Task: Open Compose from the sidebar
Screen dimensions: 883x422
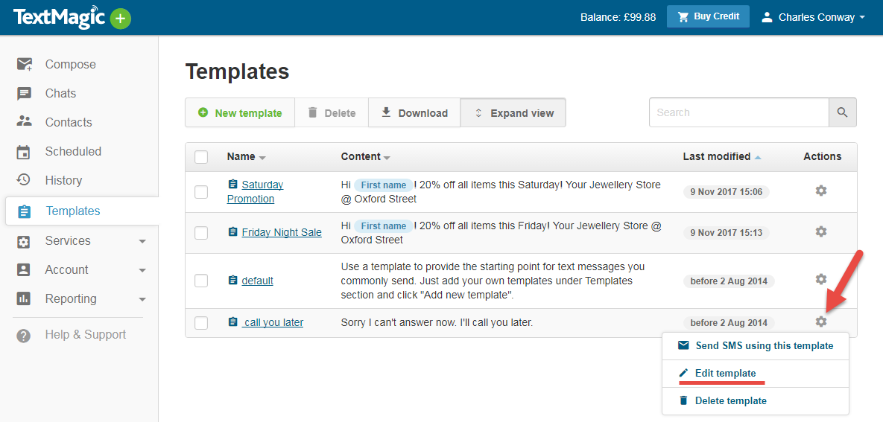Action: [70, 65]
